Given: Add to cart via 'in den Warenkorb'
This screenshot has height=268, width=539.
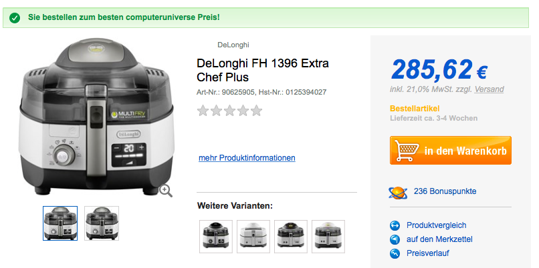Looking at the screenshot, I should tap(450, 151).
